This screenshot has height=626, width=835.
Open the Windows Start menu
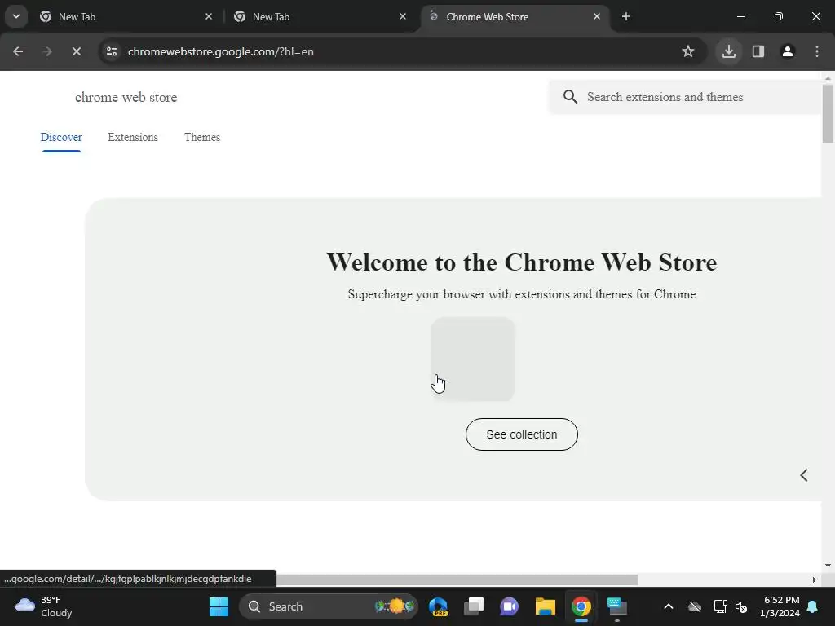tap(219, 606)
